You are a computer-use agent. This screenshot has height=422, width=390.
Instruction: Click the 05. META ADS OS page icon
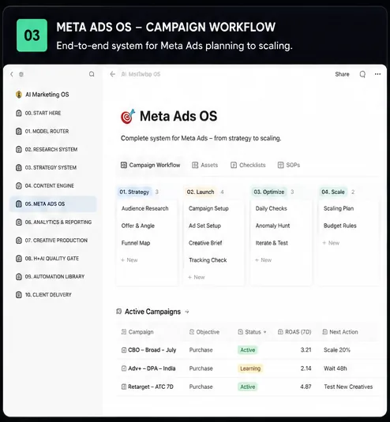[x=19, y=204]
